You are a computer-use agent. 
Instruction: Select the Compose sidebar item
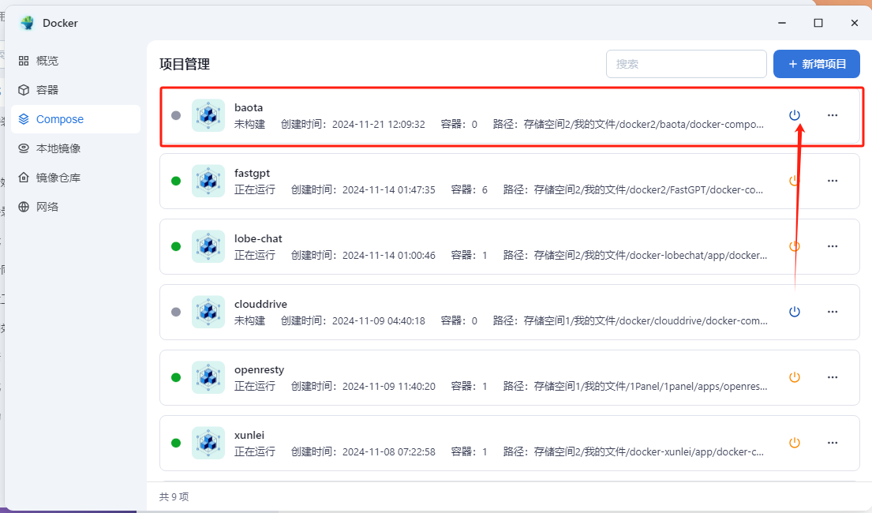(76, 119)
